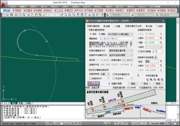Viewport: 180px width, 126px height.
Task: Toggle the checkbox beside the 2.75 value
Action: pyautogui.click(x=139, y=51)
